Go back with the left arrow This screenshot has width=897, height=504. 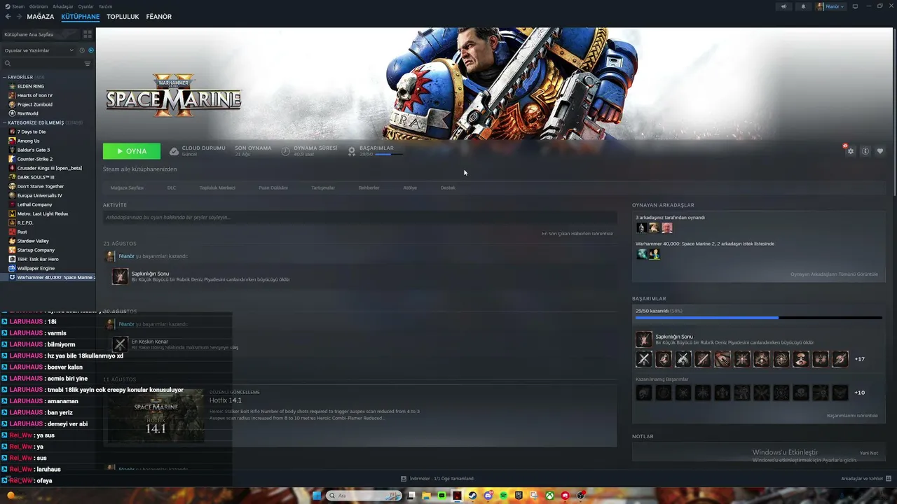coord(8,17)
